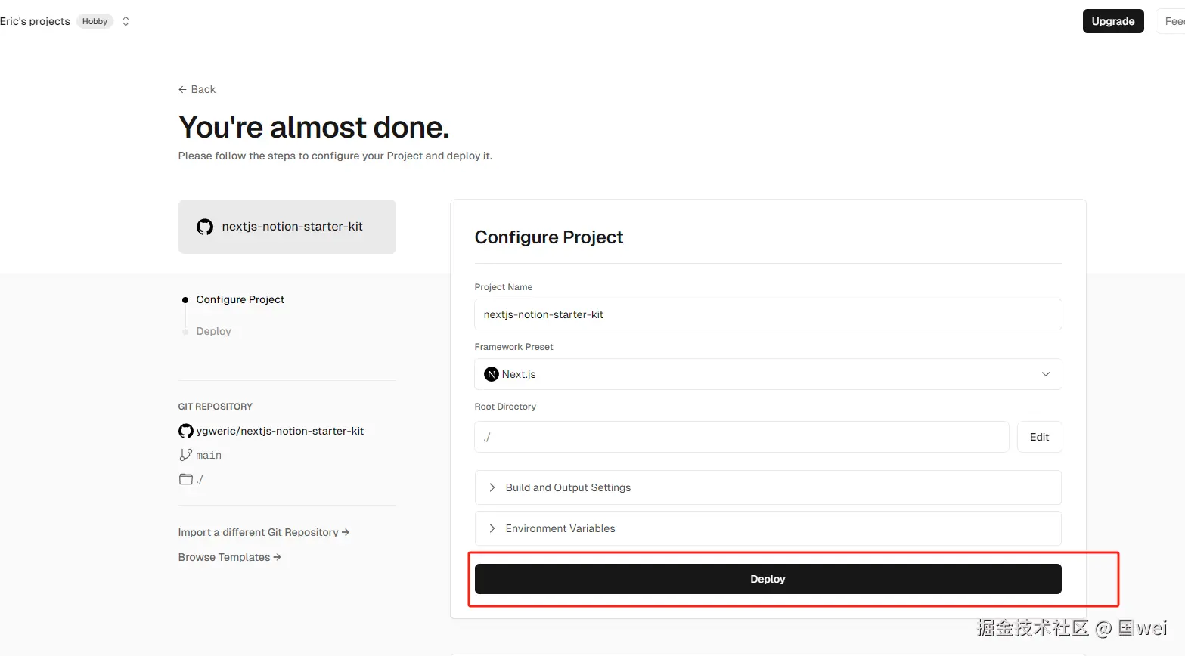The width and height of the screenshot is (1185, 656).
Task: Click the git branch icon beside main
Action: coord(185,455)
